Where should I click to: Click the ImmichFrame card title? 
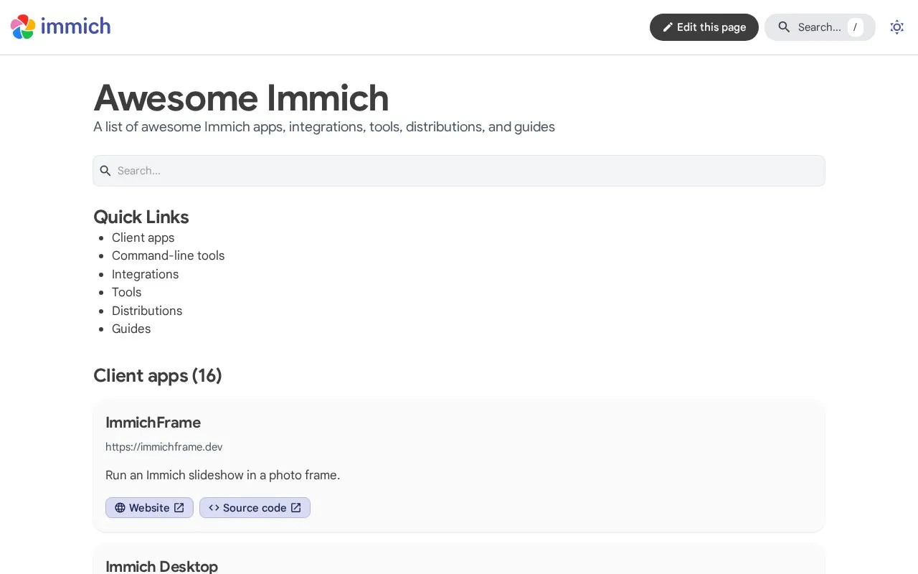[x=153, y=423]
